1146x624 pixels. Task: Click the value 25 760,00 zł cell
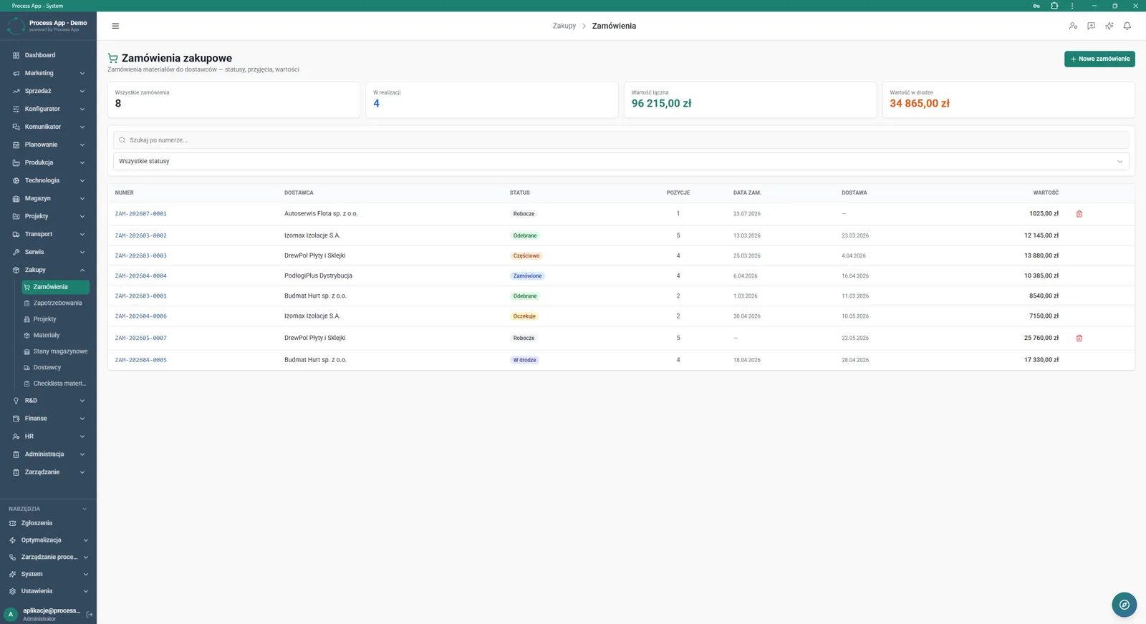click(x=1041, y=338)
